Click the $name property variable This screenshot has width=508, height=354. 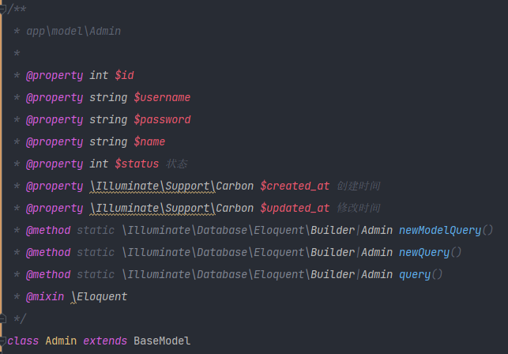(x=149, y=141)
